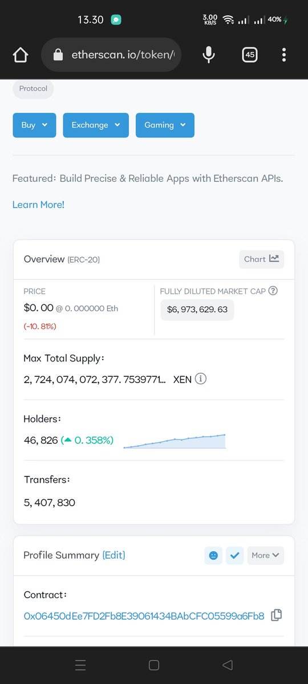This screenshot has width=308, height=684.
Task: Expand the Buy dropdown
Action: point(34,125)
